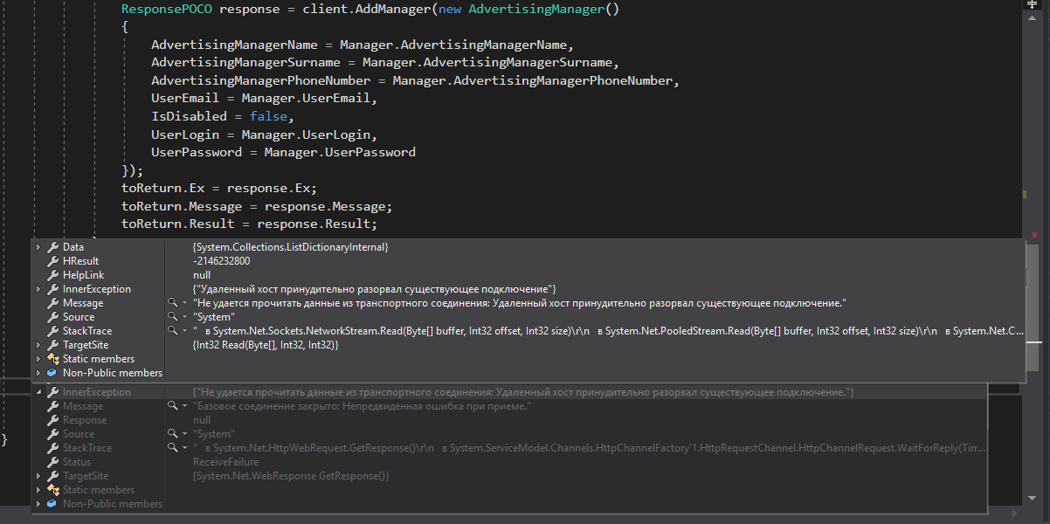This screenshot has width=1050, height=524.
Task: Click the wrench icon beside HelpLink property
Action: [52, 275]
